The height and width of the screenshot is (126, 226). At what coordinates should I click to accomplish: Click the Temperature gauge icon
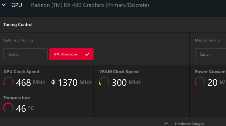coord(8,108)
